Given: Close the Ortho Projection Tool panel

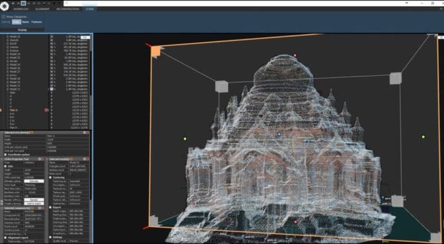Looking at the screenshot, I should (43, 159).
